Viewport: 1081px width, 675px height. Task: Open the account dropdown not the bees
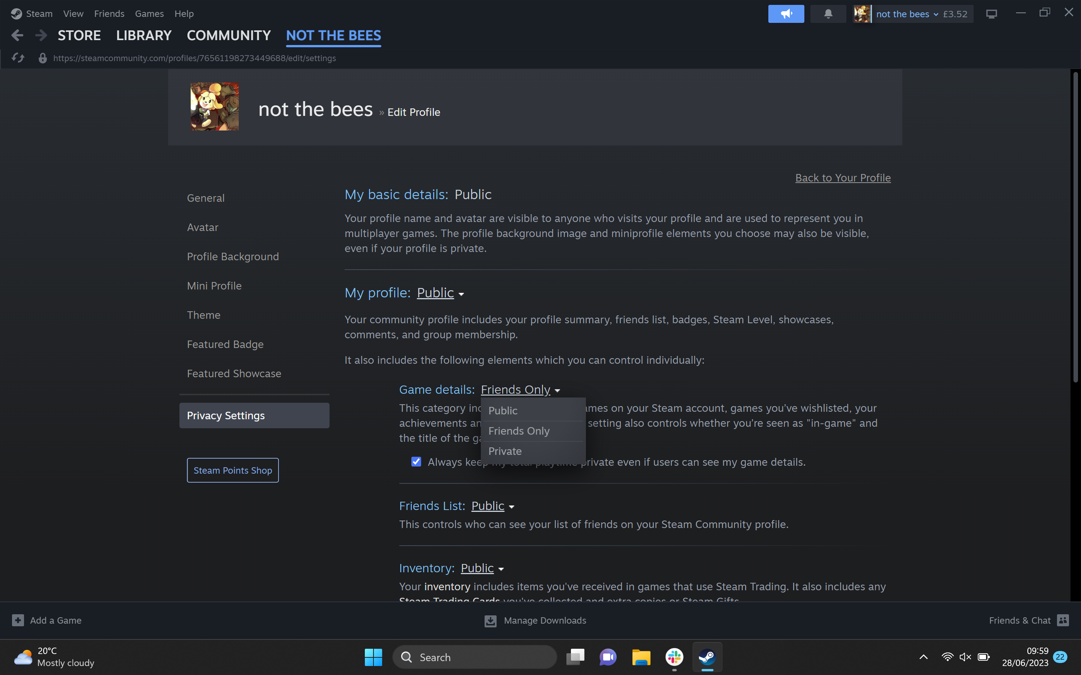(907, 14)
